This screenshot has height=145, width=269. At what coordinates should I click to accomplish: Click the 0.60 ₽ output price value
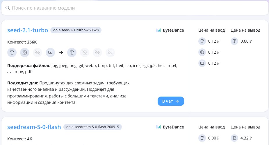click(246, 41)
